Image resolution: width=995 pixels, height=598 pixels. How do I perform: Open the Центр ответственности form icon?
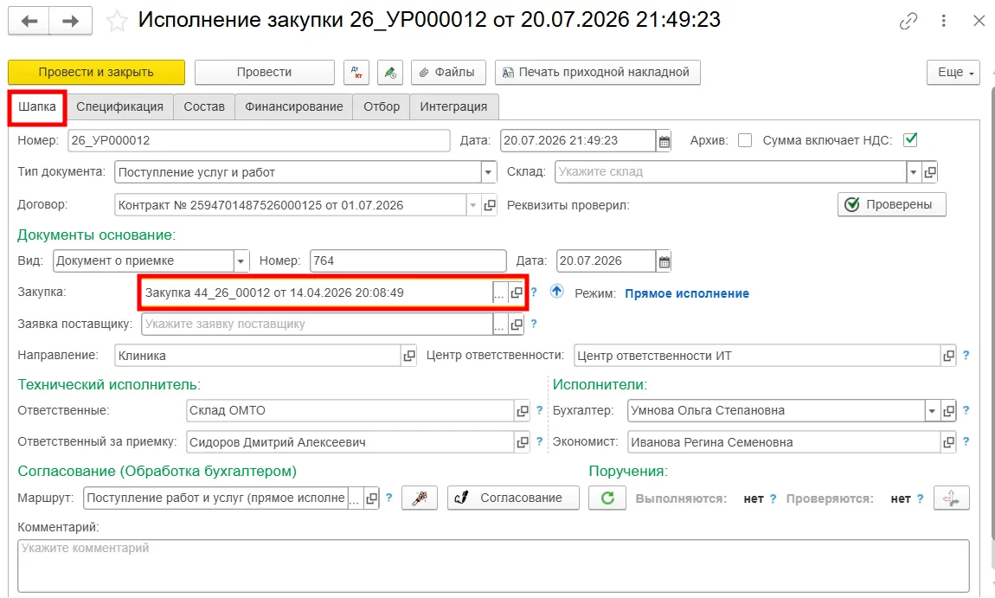pyautogui.click(x=948, y=356)
